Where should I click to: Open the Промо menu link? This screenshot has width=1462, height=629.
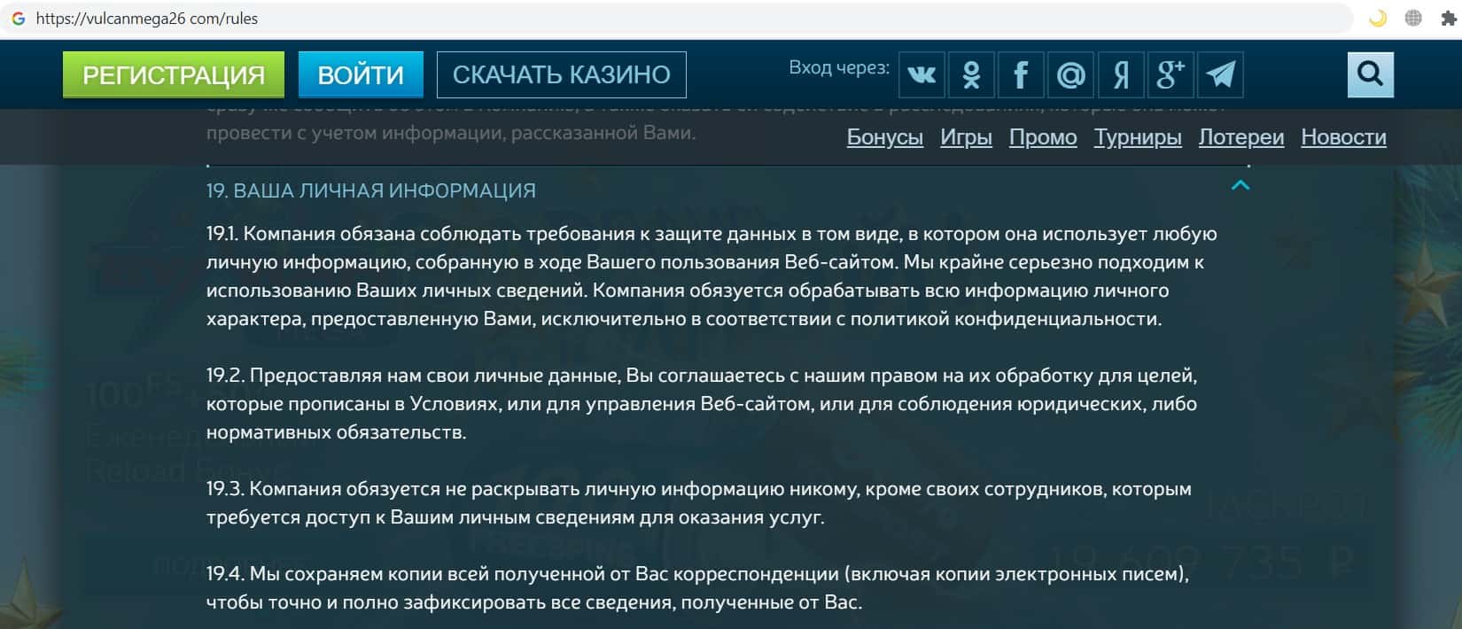[x=1043, y=137]
